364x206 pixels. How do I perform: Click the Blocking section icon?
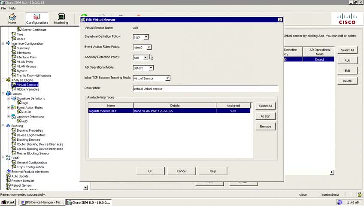(8, 125)
